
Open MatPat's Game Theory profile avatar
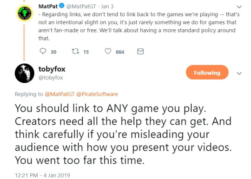tap(24, 13)
